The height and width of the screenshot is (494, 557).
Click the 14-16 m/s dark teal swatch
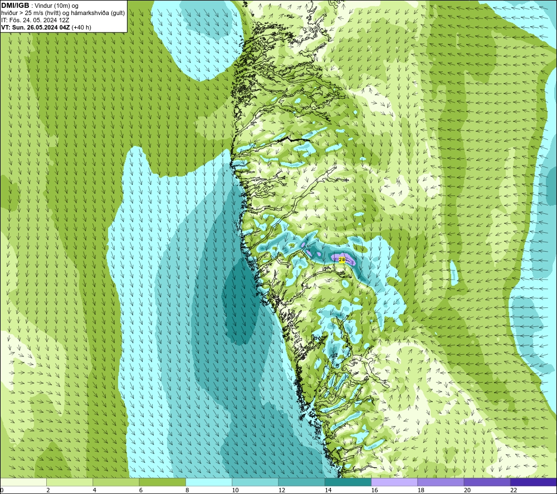click(x=348, y=482)
